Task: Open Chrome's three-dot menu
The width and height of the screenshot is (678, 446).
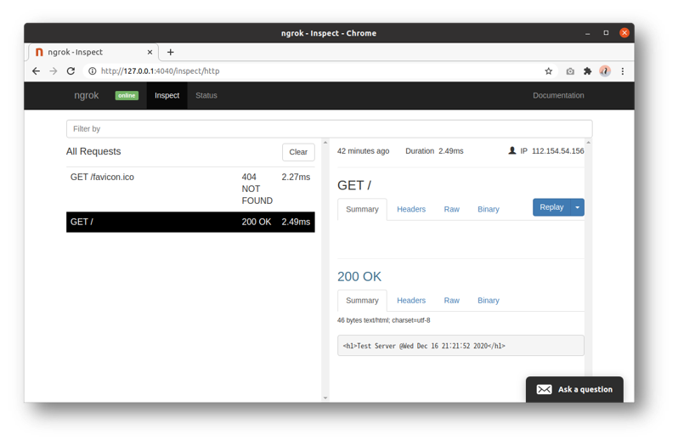Action: click(x=623, y=71)
